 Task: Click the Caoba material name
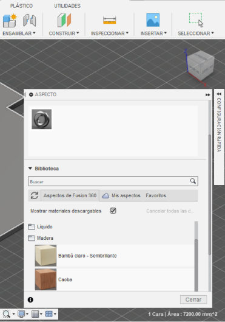click(65, 279)
